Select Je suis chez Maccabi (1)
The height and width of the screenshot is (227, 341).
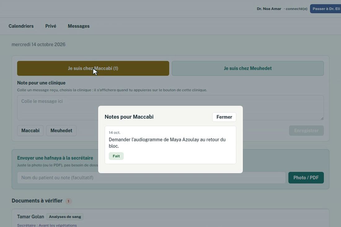pos(93,68)
